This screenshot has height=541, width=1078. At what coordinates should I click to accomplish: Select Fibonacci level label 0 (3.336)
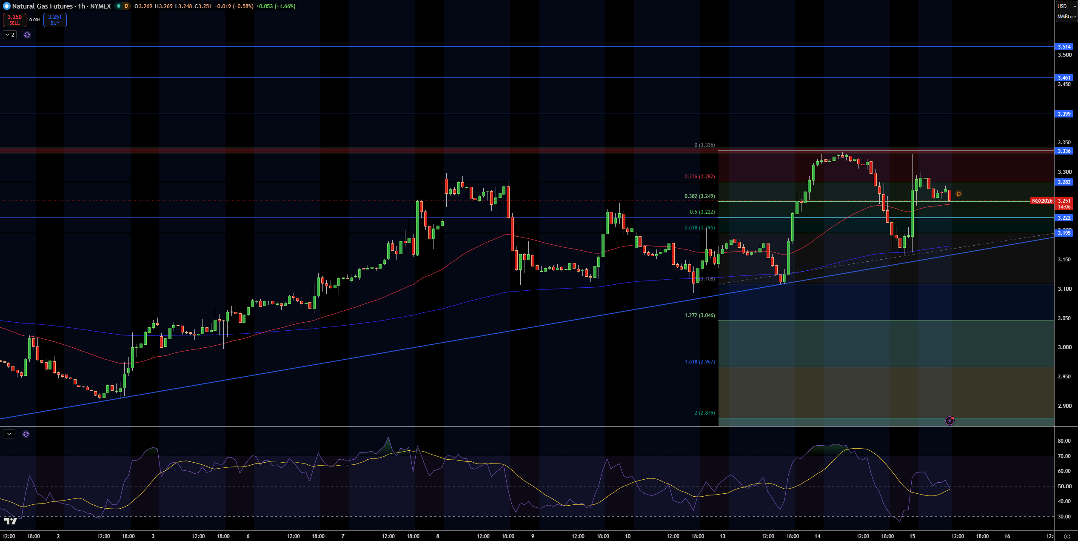coord(704,145)
